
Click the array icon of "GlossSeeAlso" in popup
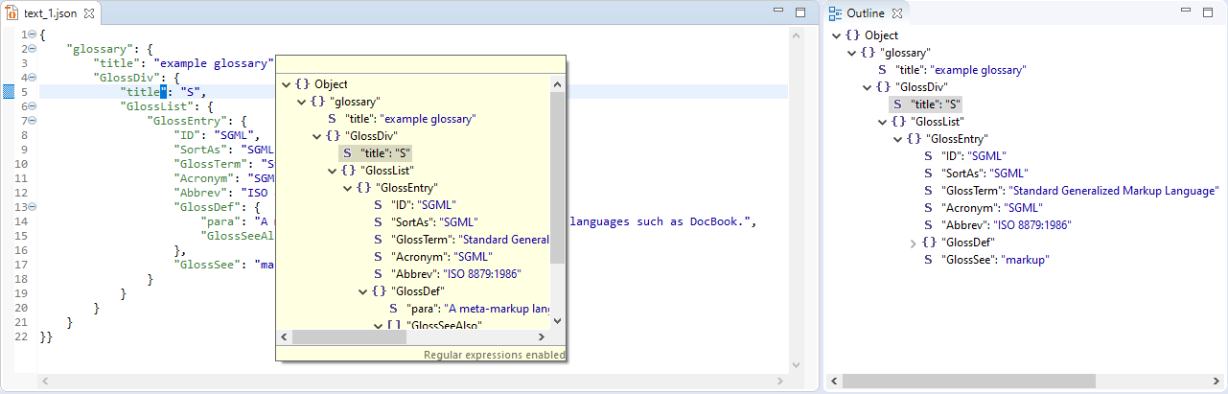[393, 326]
